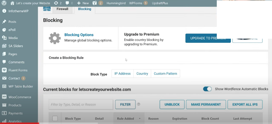Open Fluent Forms label in sidebar
The width and height of the screenshot is (272, 124).
coord(18,70)
